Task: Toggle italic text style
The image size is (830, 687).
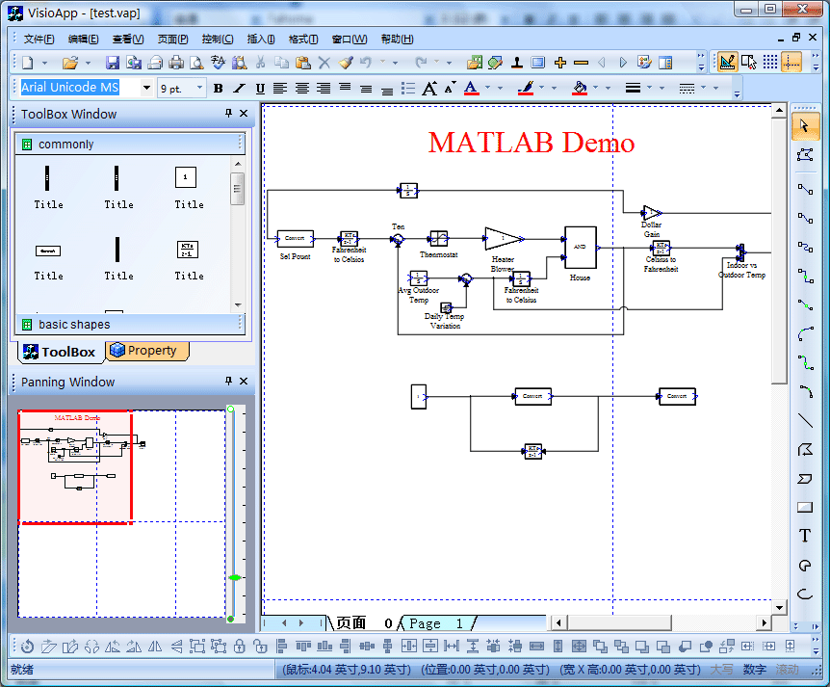Action: coord(239,89)
